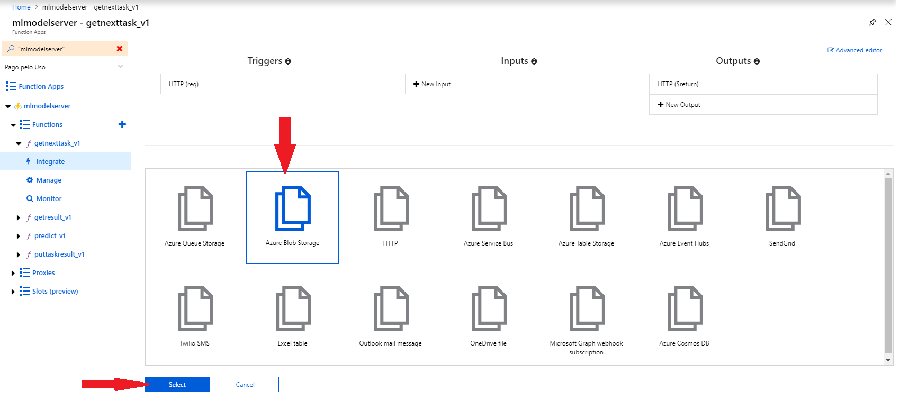Expand the getresult_v1 function node
Screen dimensions: 900x400
tap(19, 217)
